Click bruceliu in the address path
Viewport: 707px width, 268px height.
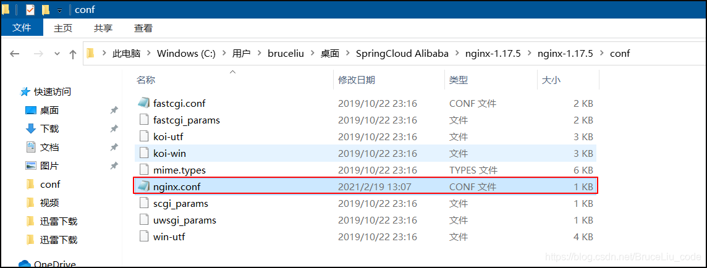(x=286, y=54)
